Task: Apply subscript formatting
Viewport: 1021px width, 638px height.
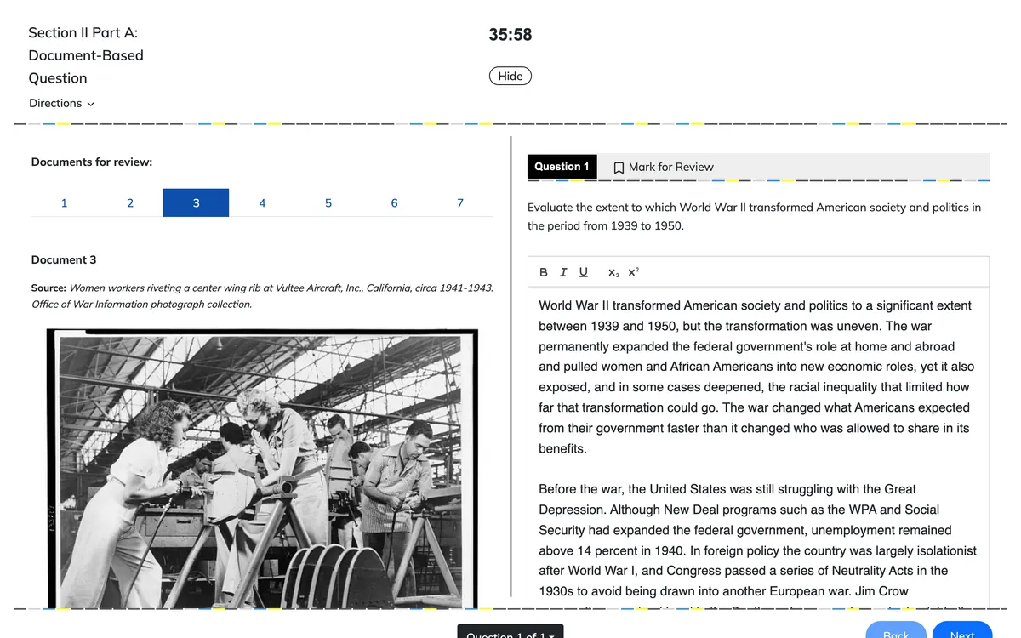Action: coord(613,272)
